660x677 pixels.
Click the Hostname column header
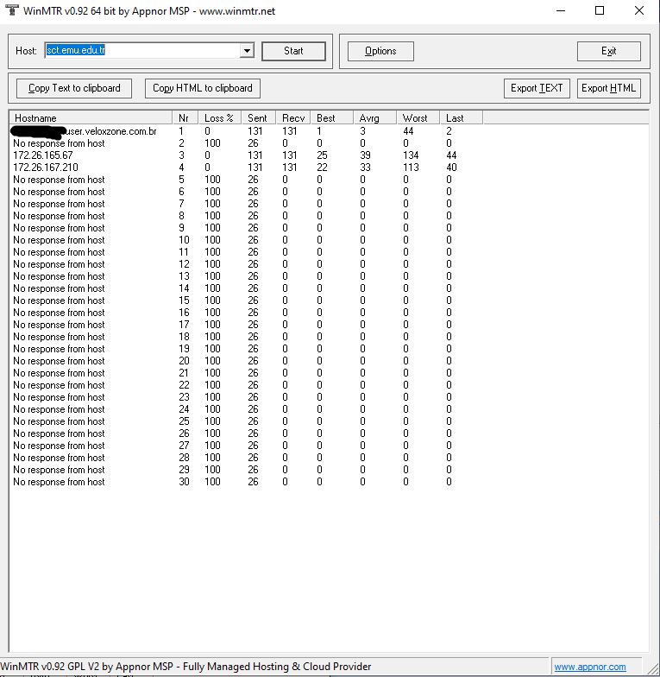(91, 117)
